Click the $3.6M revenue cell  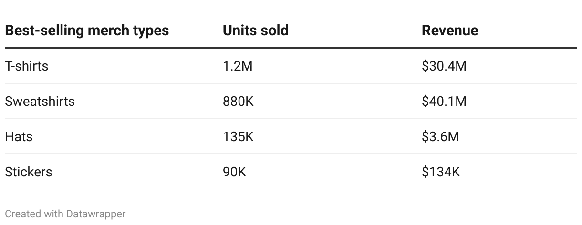pyautogui.click(x=440, y=136)
